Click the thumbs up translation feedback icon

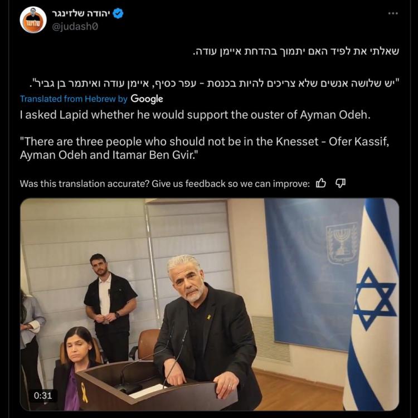tap(320, 183)
